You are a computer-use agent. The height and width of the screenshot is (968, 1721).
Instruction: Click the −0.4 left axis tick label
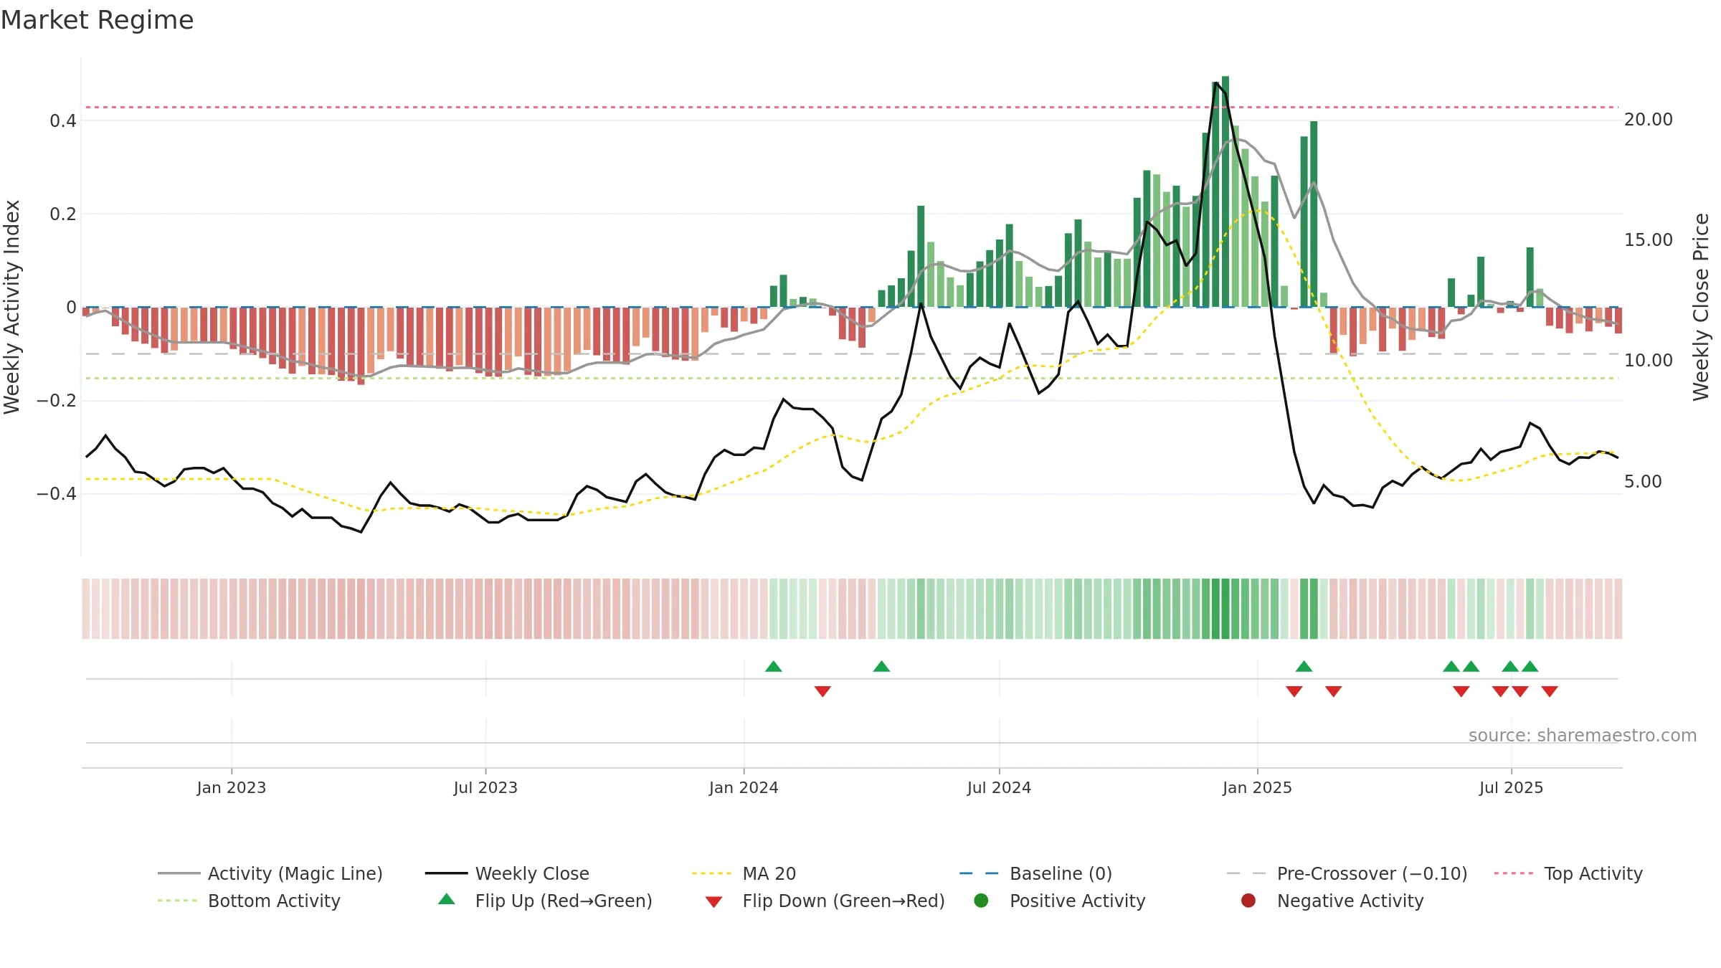(57, 493)
